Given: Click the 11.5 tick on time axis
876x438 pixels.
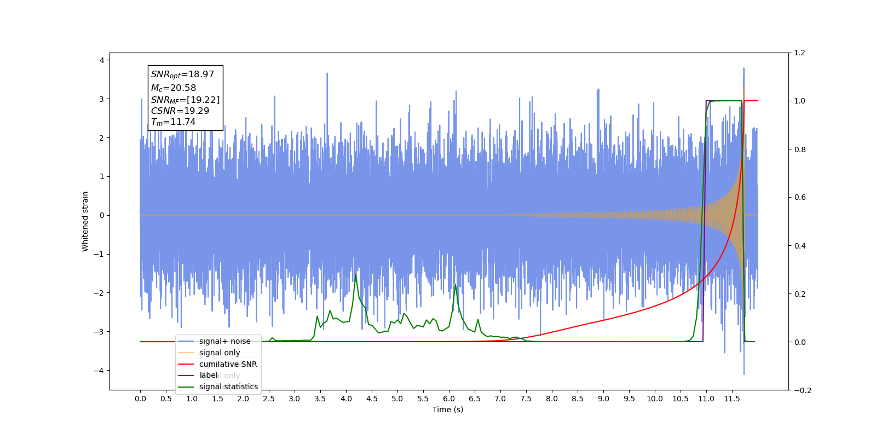Looking at the screenshot, I should pos(732,399).
